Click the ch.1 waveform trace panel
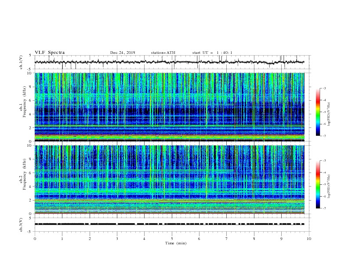 pos(172,62)
